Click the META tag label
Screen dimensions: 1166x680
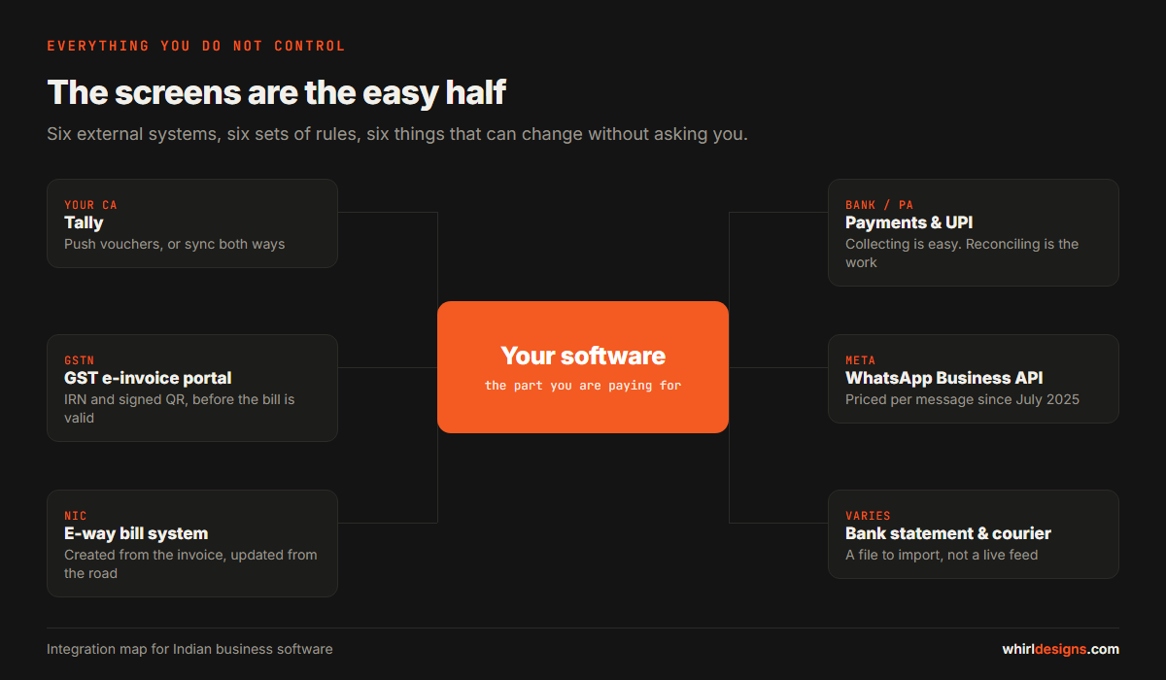pos(860,360)
